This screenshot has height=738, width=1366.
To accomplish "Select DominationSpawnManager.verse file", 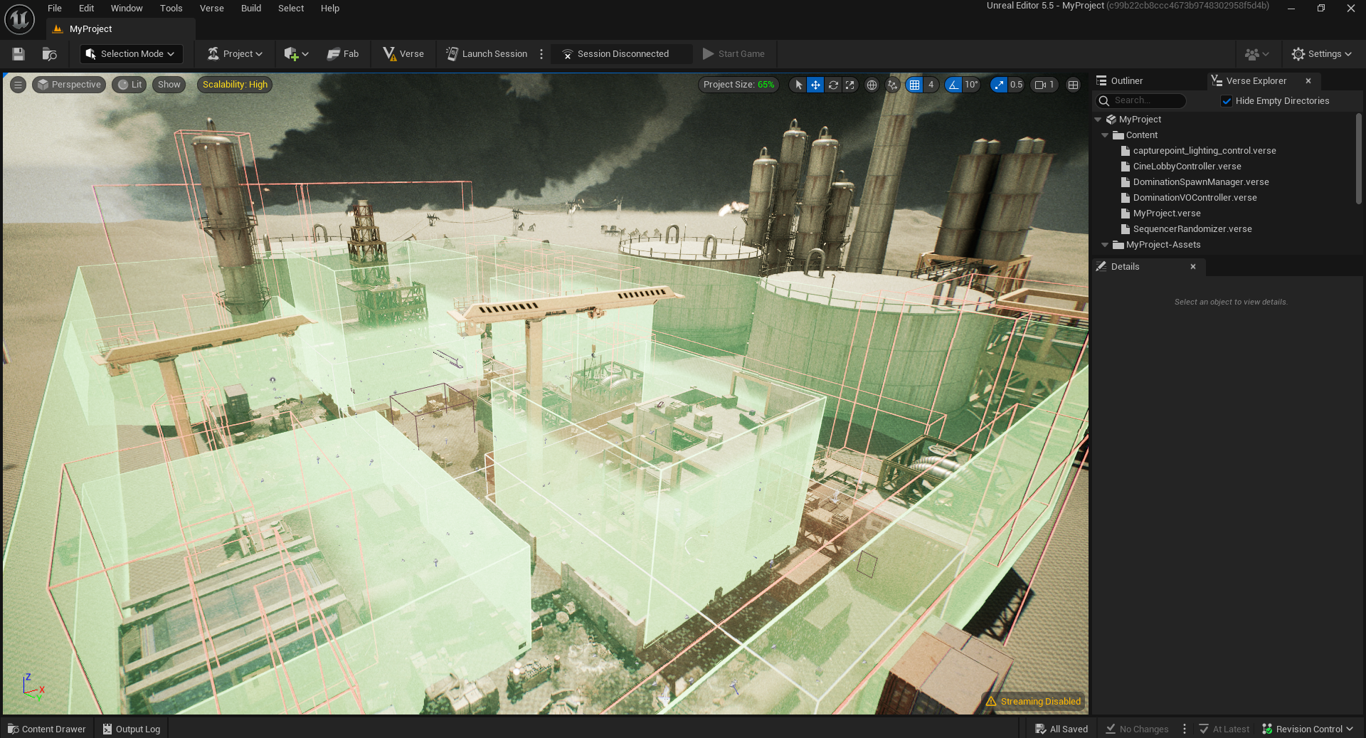I will pos(1200,182).
